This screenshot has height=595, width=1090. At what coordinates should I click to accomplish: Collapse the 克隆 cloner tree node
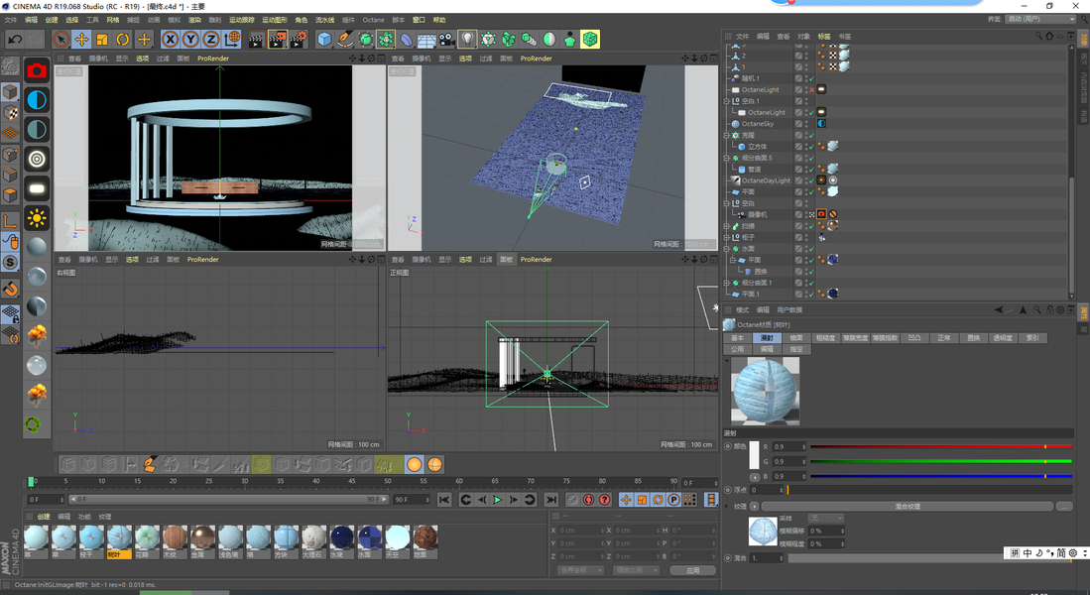727,135
